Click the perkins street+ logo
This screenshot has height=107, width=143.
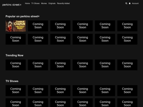[12, 5]
